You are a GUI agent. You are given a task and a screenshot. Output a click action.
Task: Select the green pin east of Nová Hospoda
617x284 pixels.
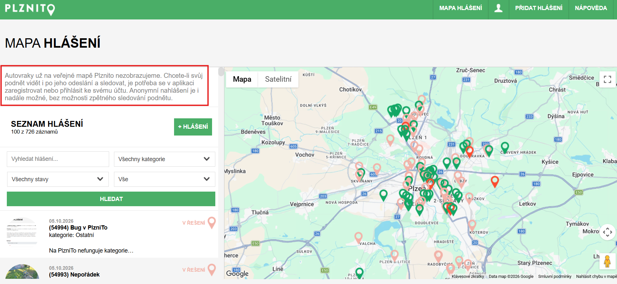383,195
